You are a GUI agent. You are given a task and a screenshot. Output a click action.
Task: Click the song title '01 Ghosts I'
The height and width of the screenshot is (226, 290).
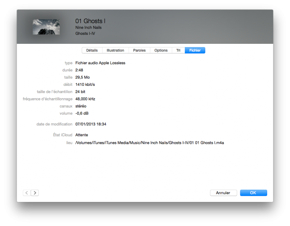coord(90,21)
